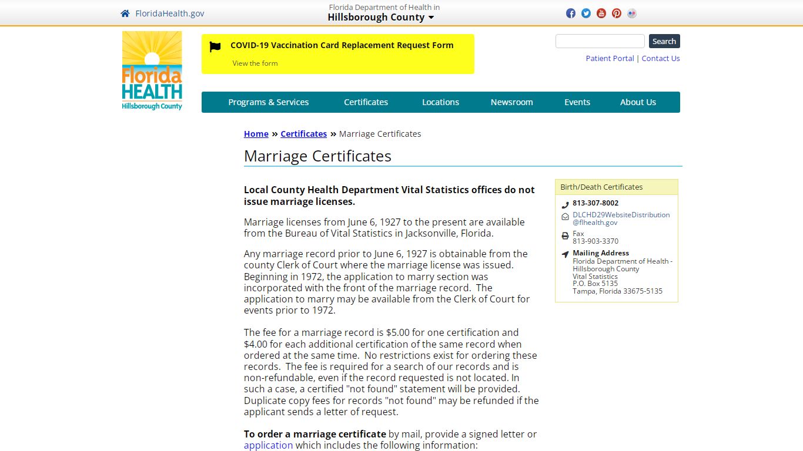Click the Hillsborough County title text
Screen dimensions: 803x451
(x=376, y=18)
